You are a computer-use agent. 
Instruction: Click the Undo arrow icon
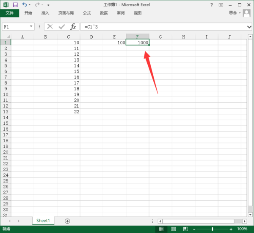24,5
